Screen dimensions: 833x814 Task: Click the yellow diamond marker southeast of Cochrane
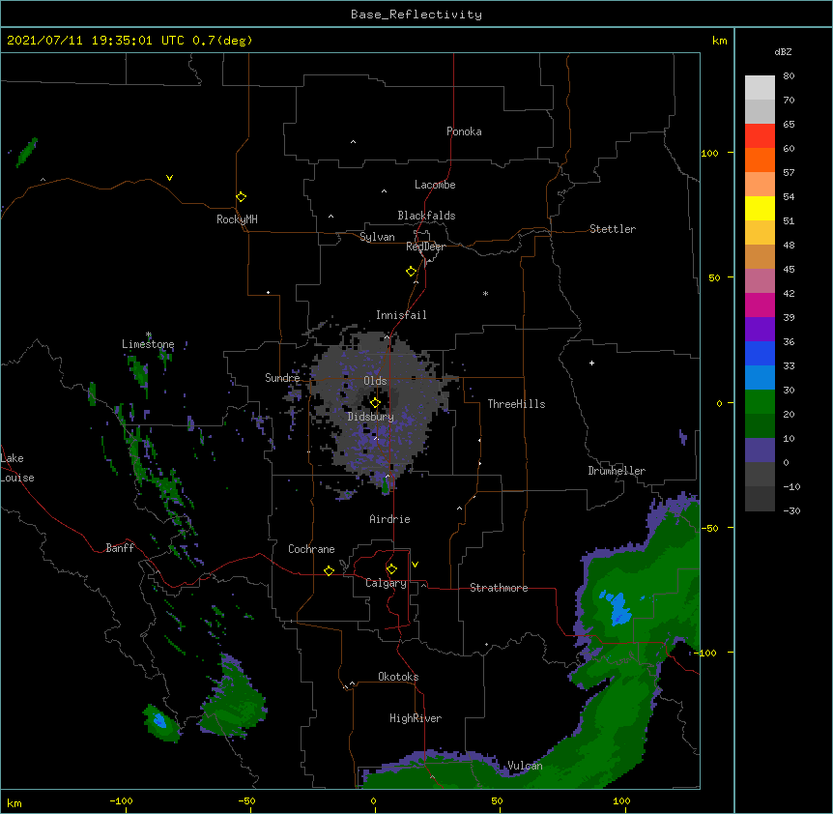pos(329,570)
